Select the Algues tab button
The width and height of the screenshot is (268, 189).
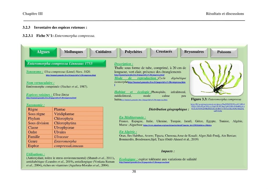[x=43, y=52]
